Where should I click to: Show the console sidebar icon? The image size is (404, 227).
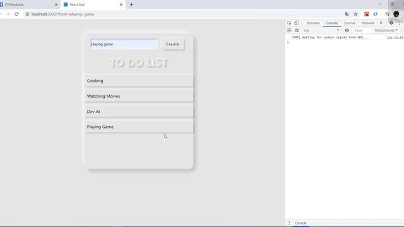point(289,30)
